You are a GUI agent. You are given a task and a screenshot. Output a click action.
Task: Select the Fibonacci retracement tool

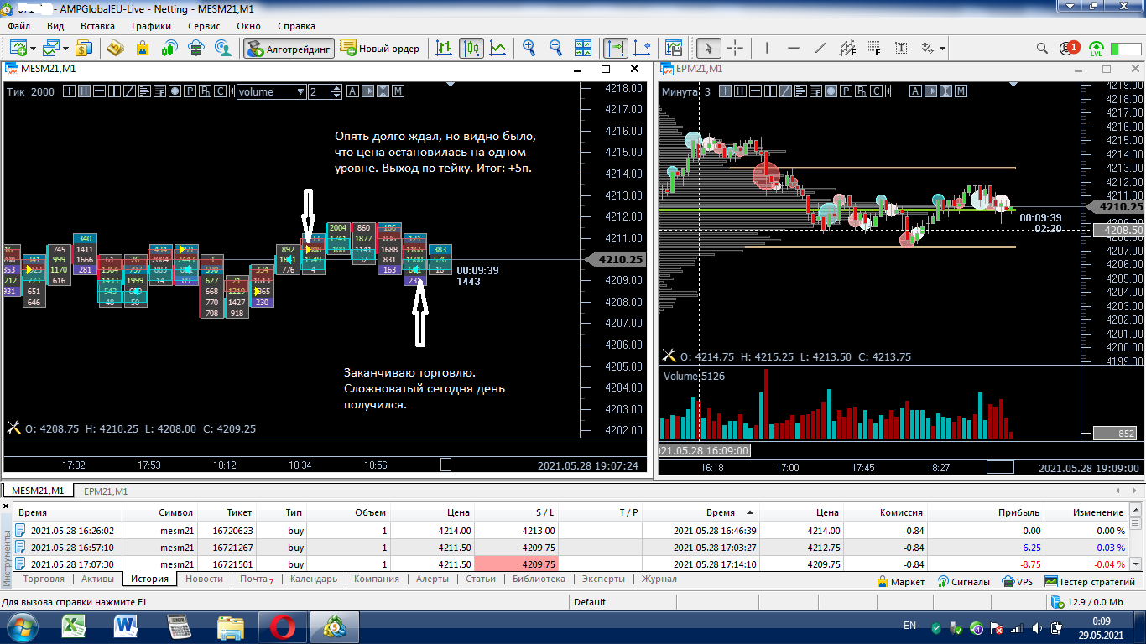(x=874, y=48)
